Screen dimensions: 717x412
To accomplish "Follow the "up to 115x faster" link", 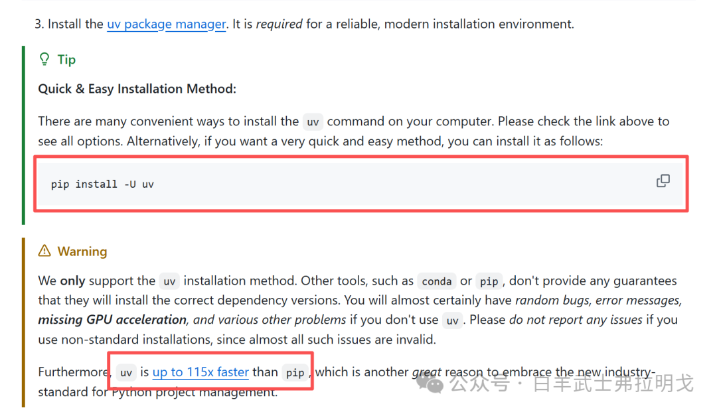I will tap(200, 372).
